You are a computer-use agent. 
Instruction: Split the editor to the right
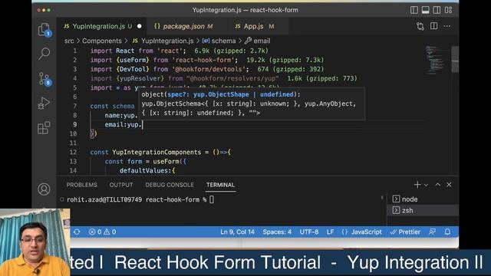point(433,26)
